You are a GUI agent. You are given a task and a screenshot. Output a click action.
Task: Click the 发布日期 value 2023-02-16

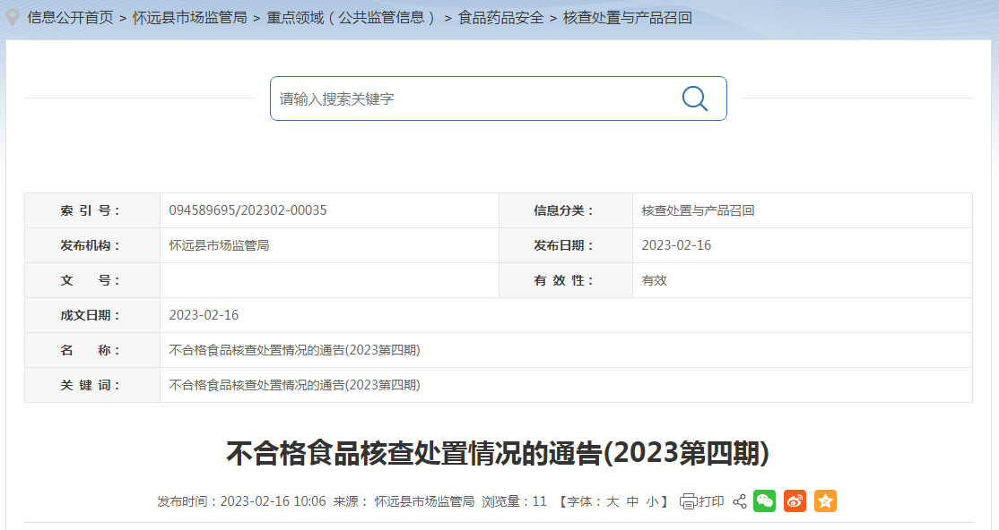pos(676,245)
